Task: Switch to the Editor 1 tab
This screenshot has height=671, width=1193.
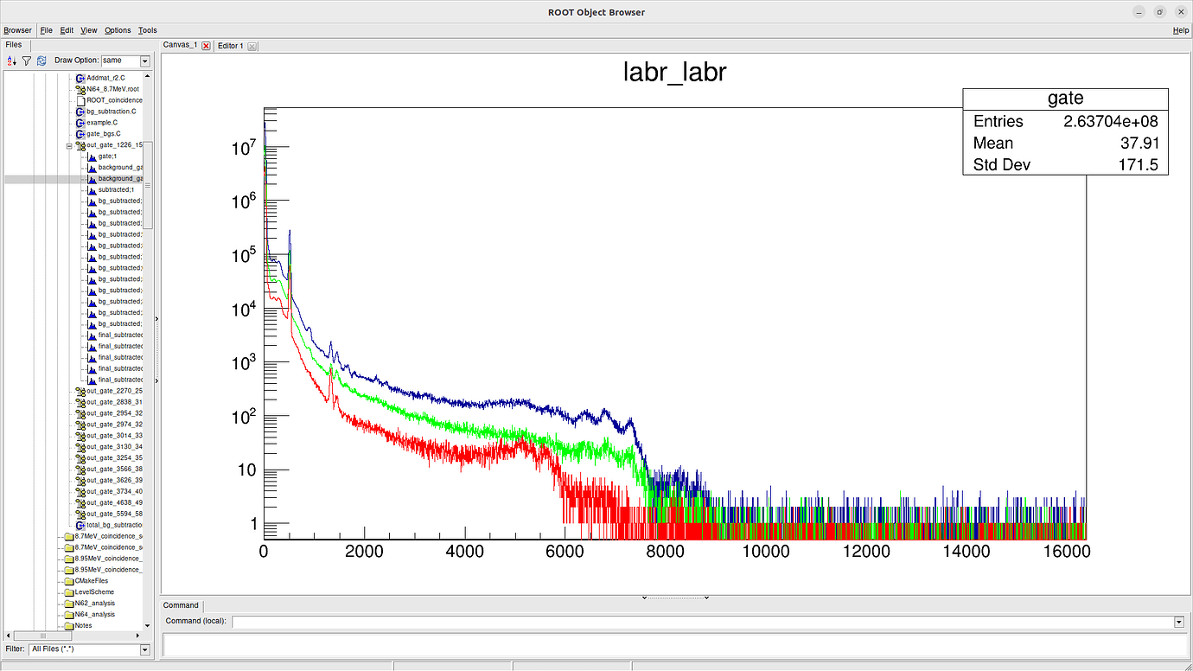Action: [231, 45]
